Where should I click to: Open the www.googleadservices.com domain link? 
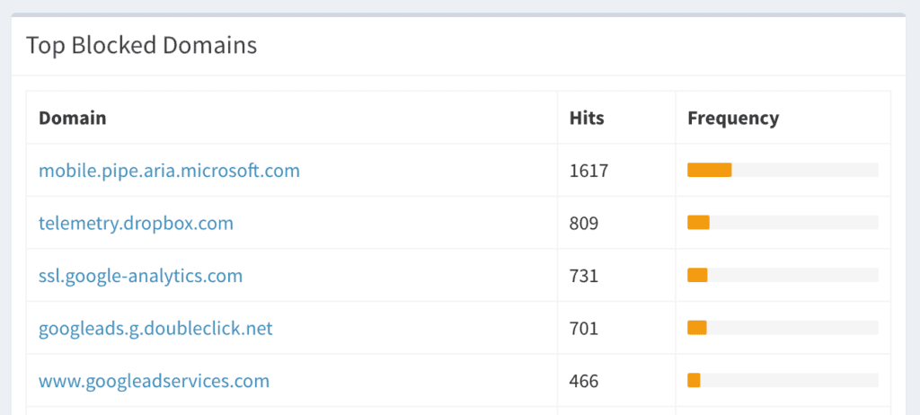154,381
